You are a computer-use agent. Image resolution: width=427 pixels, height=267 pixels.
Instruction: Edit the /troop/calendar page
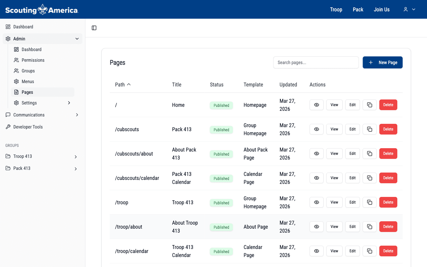coord(353,251)
